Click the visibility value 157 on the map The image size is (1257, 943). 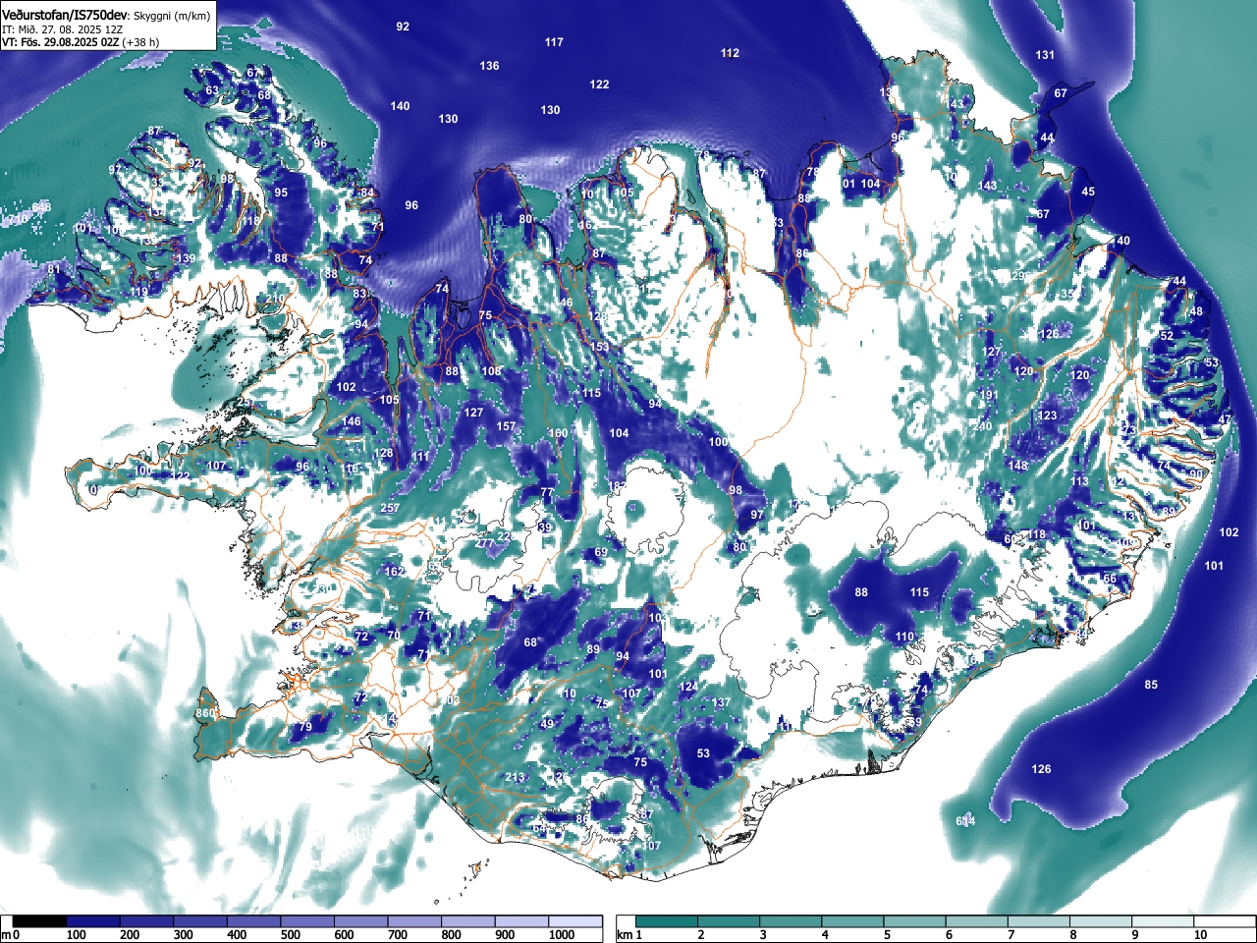506,426
